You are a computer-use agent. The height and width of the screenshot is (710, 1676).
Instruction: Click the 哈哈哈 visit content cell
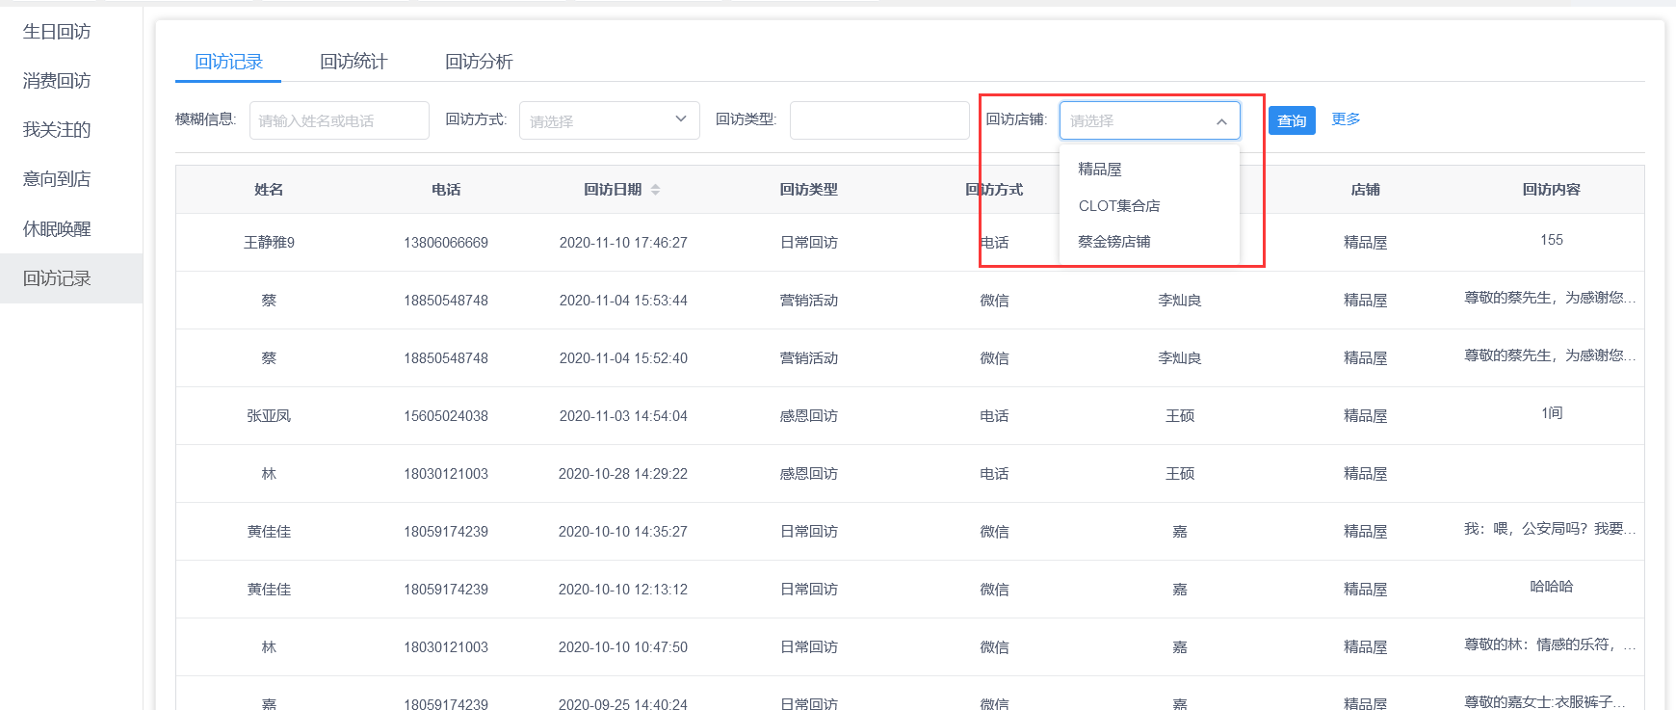1552,587
